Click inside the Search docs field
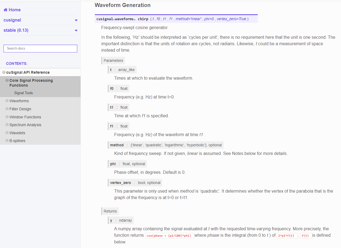 pos(40,48)
